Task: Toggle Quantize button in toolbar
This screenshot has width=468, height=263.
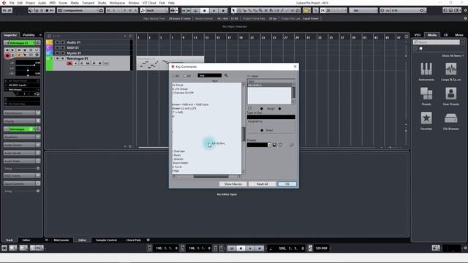Action: point(382,10)
